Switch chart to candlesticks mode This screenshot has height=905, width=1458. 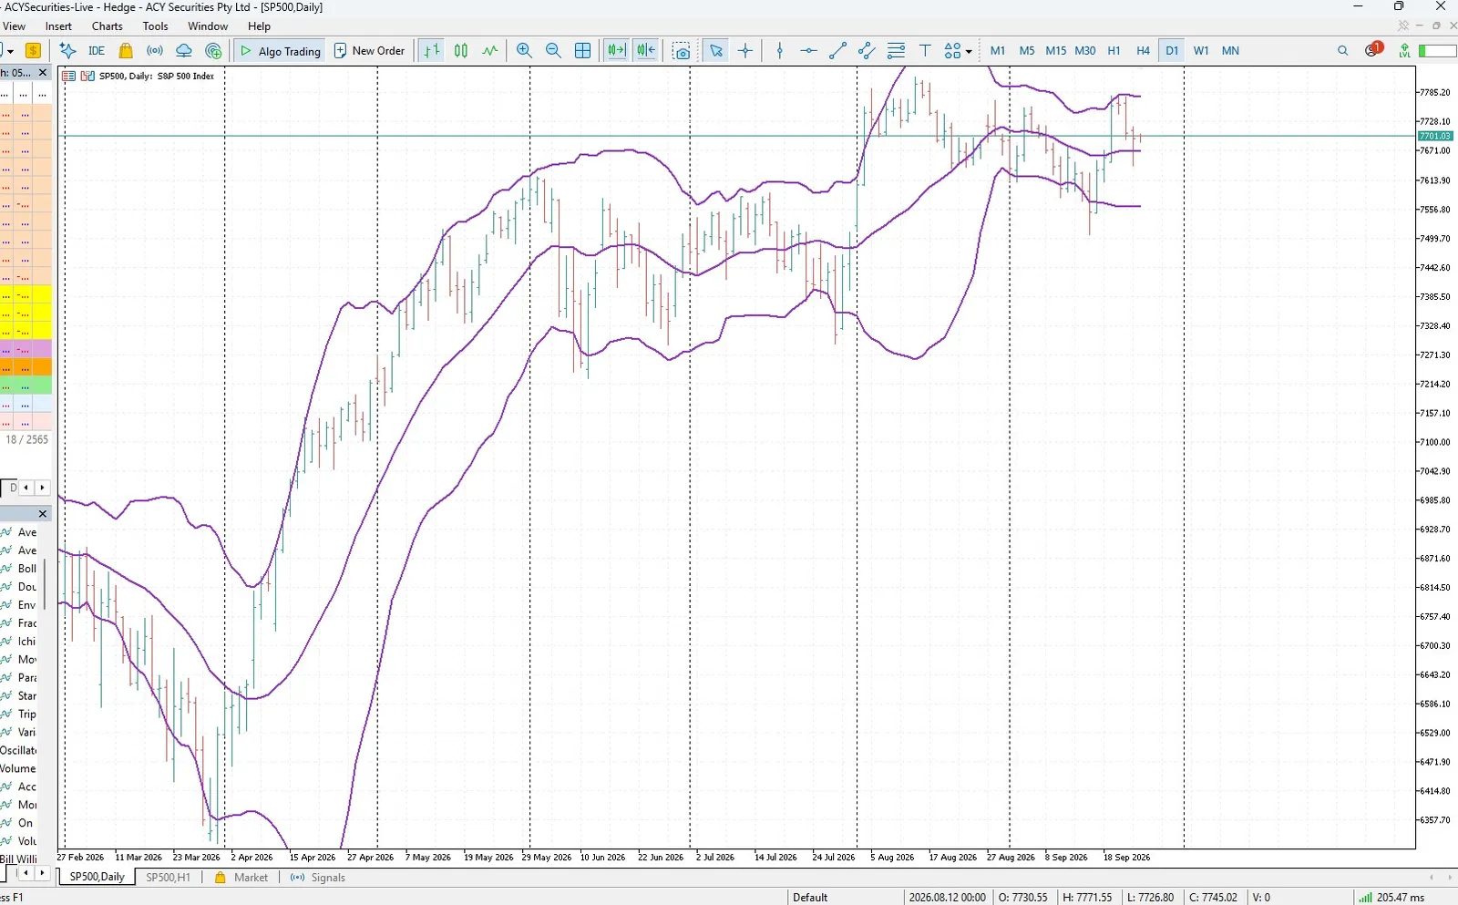click(x=461, y=51)
